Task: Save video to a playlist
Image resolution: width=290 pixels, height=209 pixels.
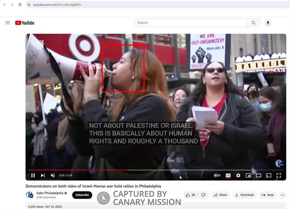Action: [267, 195]
